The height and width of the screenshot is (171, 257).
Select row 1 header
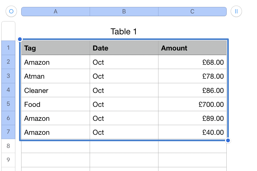tap(8, 48)
